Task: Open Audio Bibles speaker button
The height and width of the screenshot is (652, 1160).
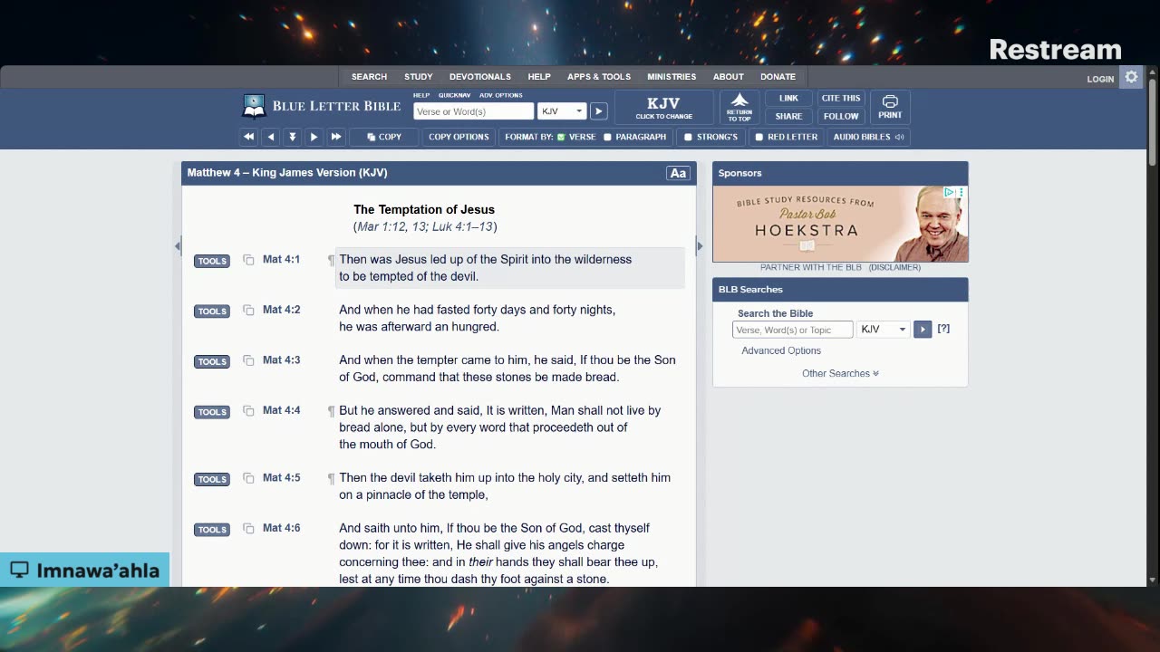Action: 868,137
